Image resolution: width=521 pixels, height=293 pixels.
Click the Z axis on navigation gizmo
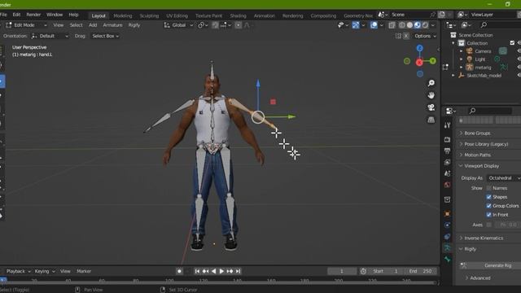(420, 49)
